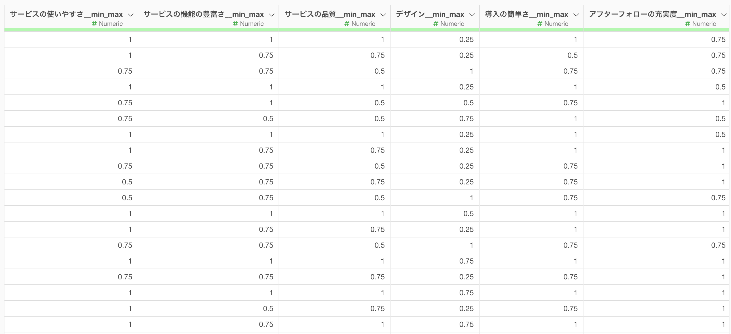Click the first 0.5 in サービスの使いやすさ column

click(127, 182)
